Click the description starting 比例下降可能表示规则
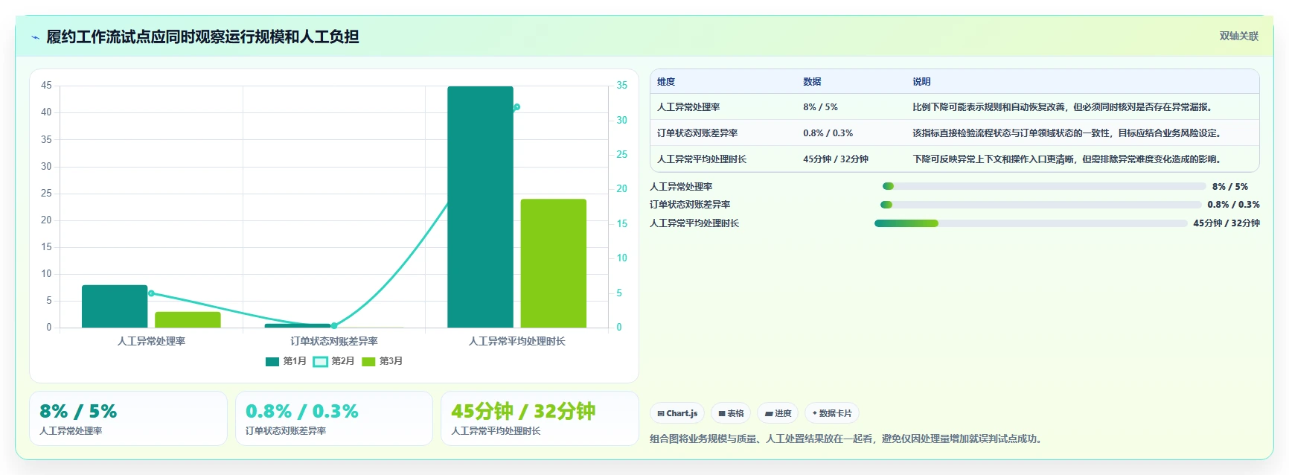 point(1064,107)
